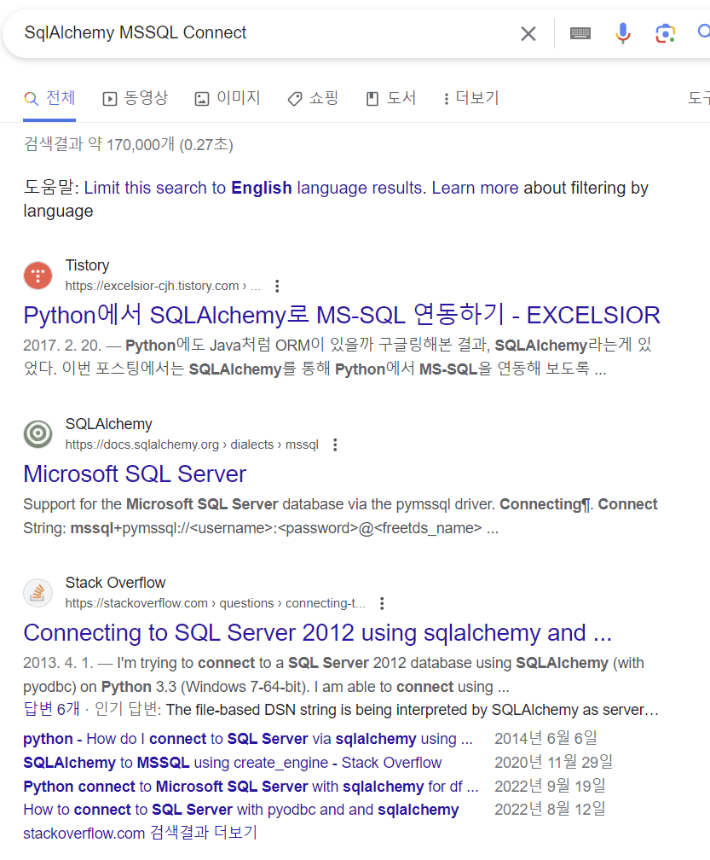Open the on-screen keyboard input tool
The width and height of the screenshot is (710, 860).
580,33
